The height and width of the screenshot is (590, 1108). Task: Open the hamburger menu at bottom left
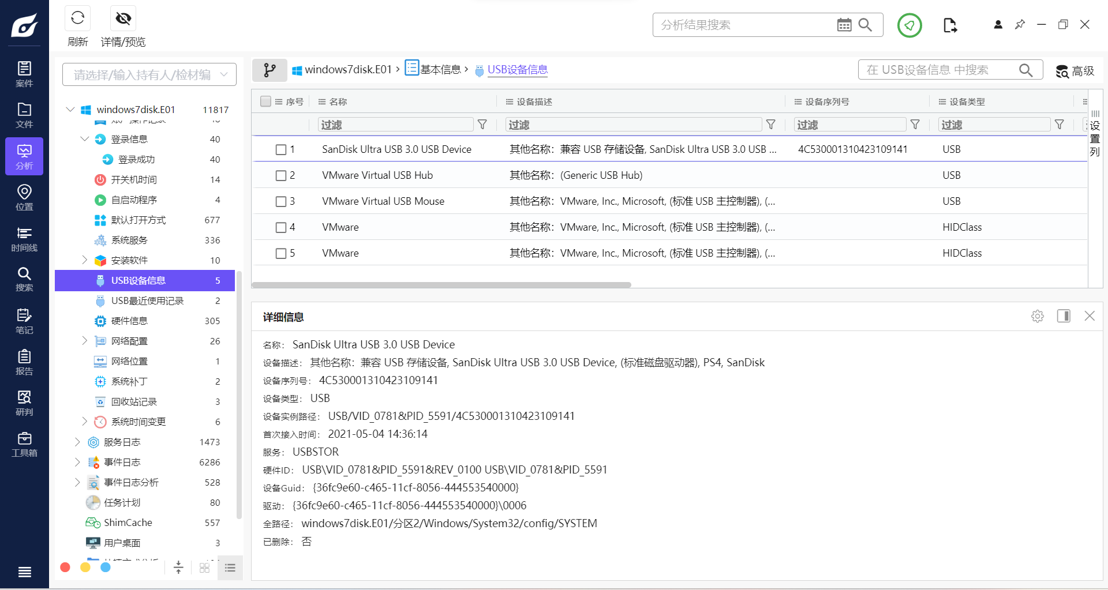click(x=24, y=572)
